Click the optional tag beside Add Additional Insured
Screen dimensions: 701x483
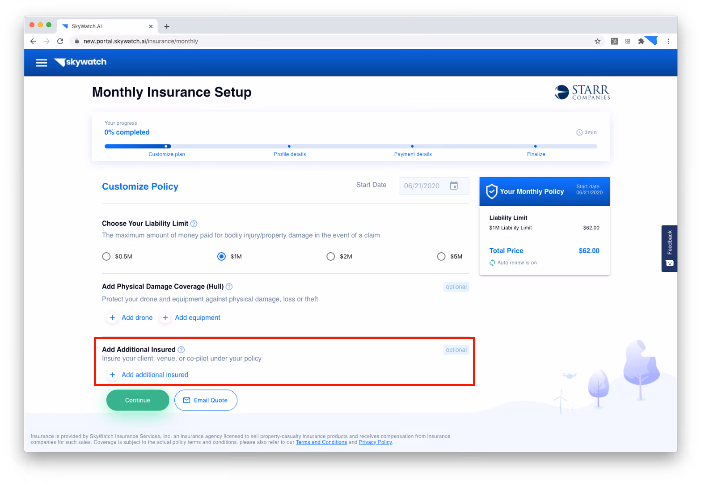(x=456, y=350)
